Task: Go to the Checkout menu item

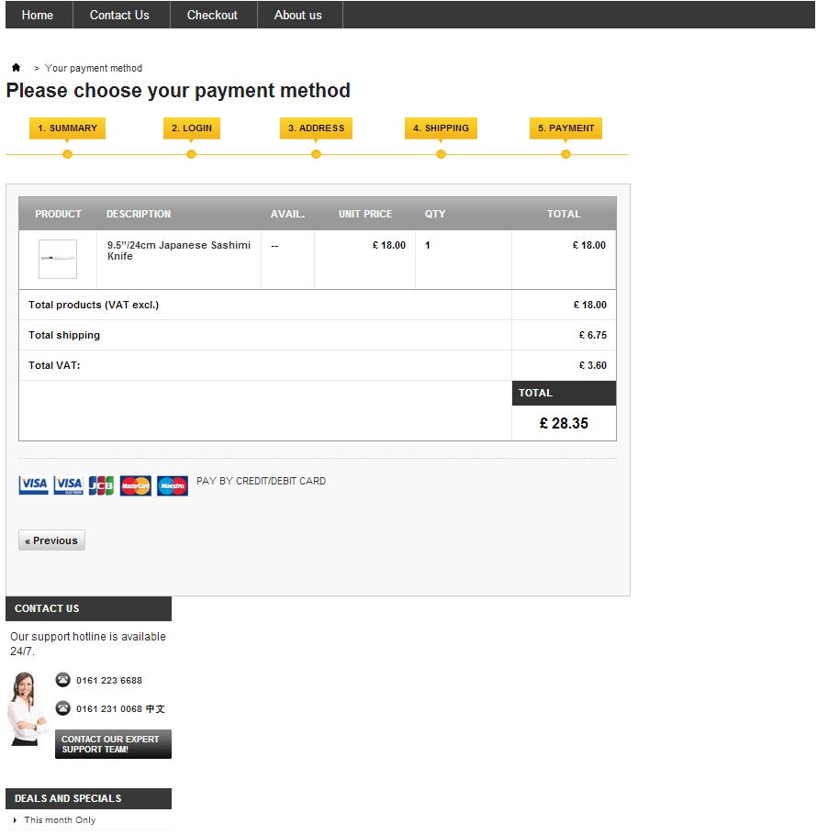Action: [212, 15]
